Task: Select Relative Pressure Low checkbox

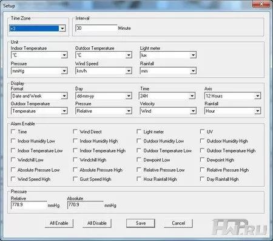Action: (139, 170)
